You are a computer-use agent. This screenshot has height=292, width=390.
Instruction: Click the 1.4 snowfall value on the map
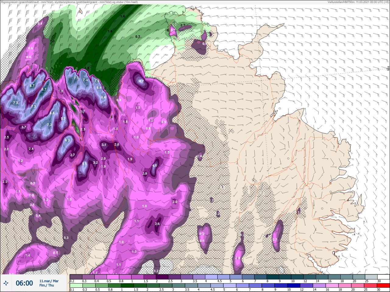(28, 255)
